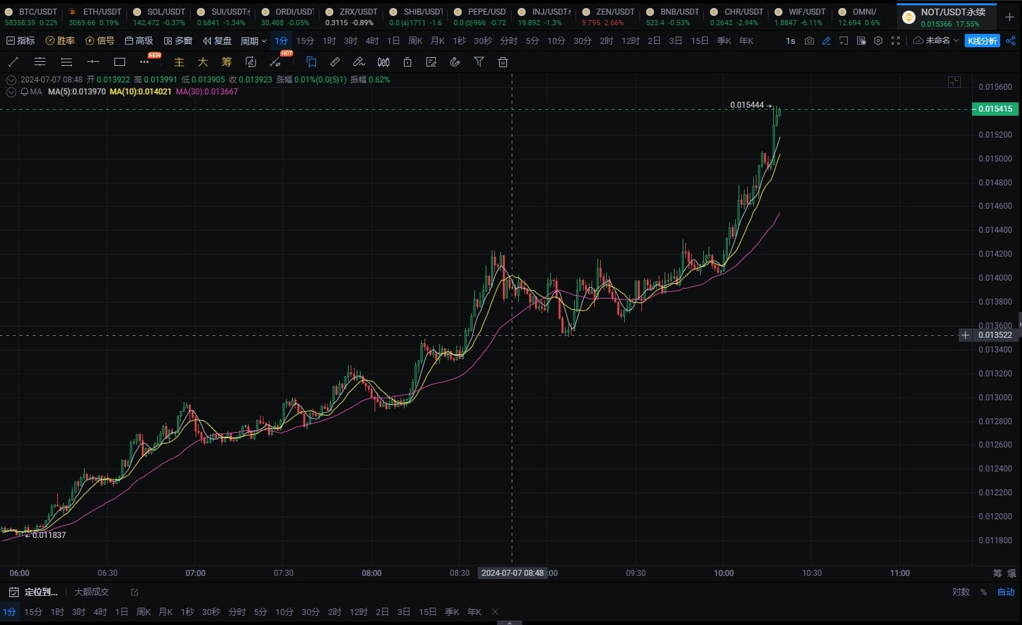Lock the drawings with lock icon
This screenshot has height=625, width=1022.
point(407,62)
